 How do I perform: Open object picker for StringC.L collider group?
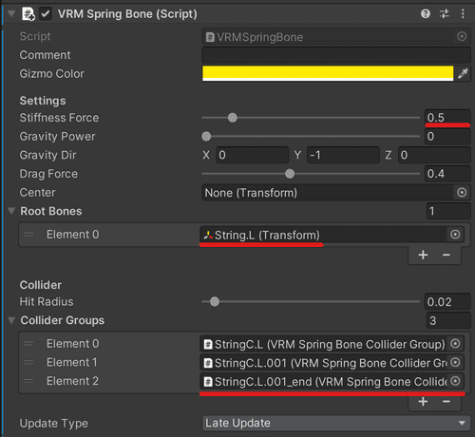tap(455, 344)
